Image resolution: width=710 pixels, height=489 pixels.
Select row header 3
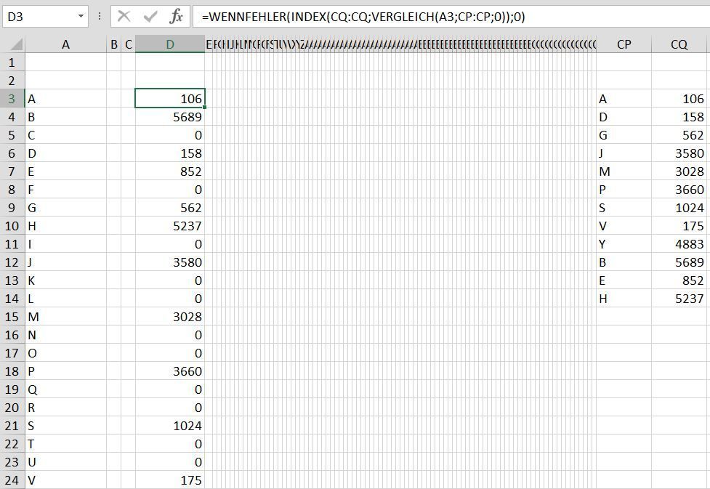[x=13, y=98]
